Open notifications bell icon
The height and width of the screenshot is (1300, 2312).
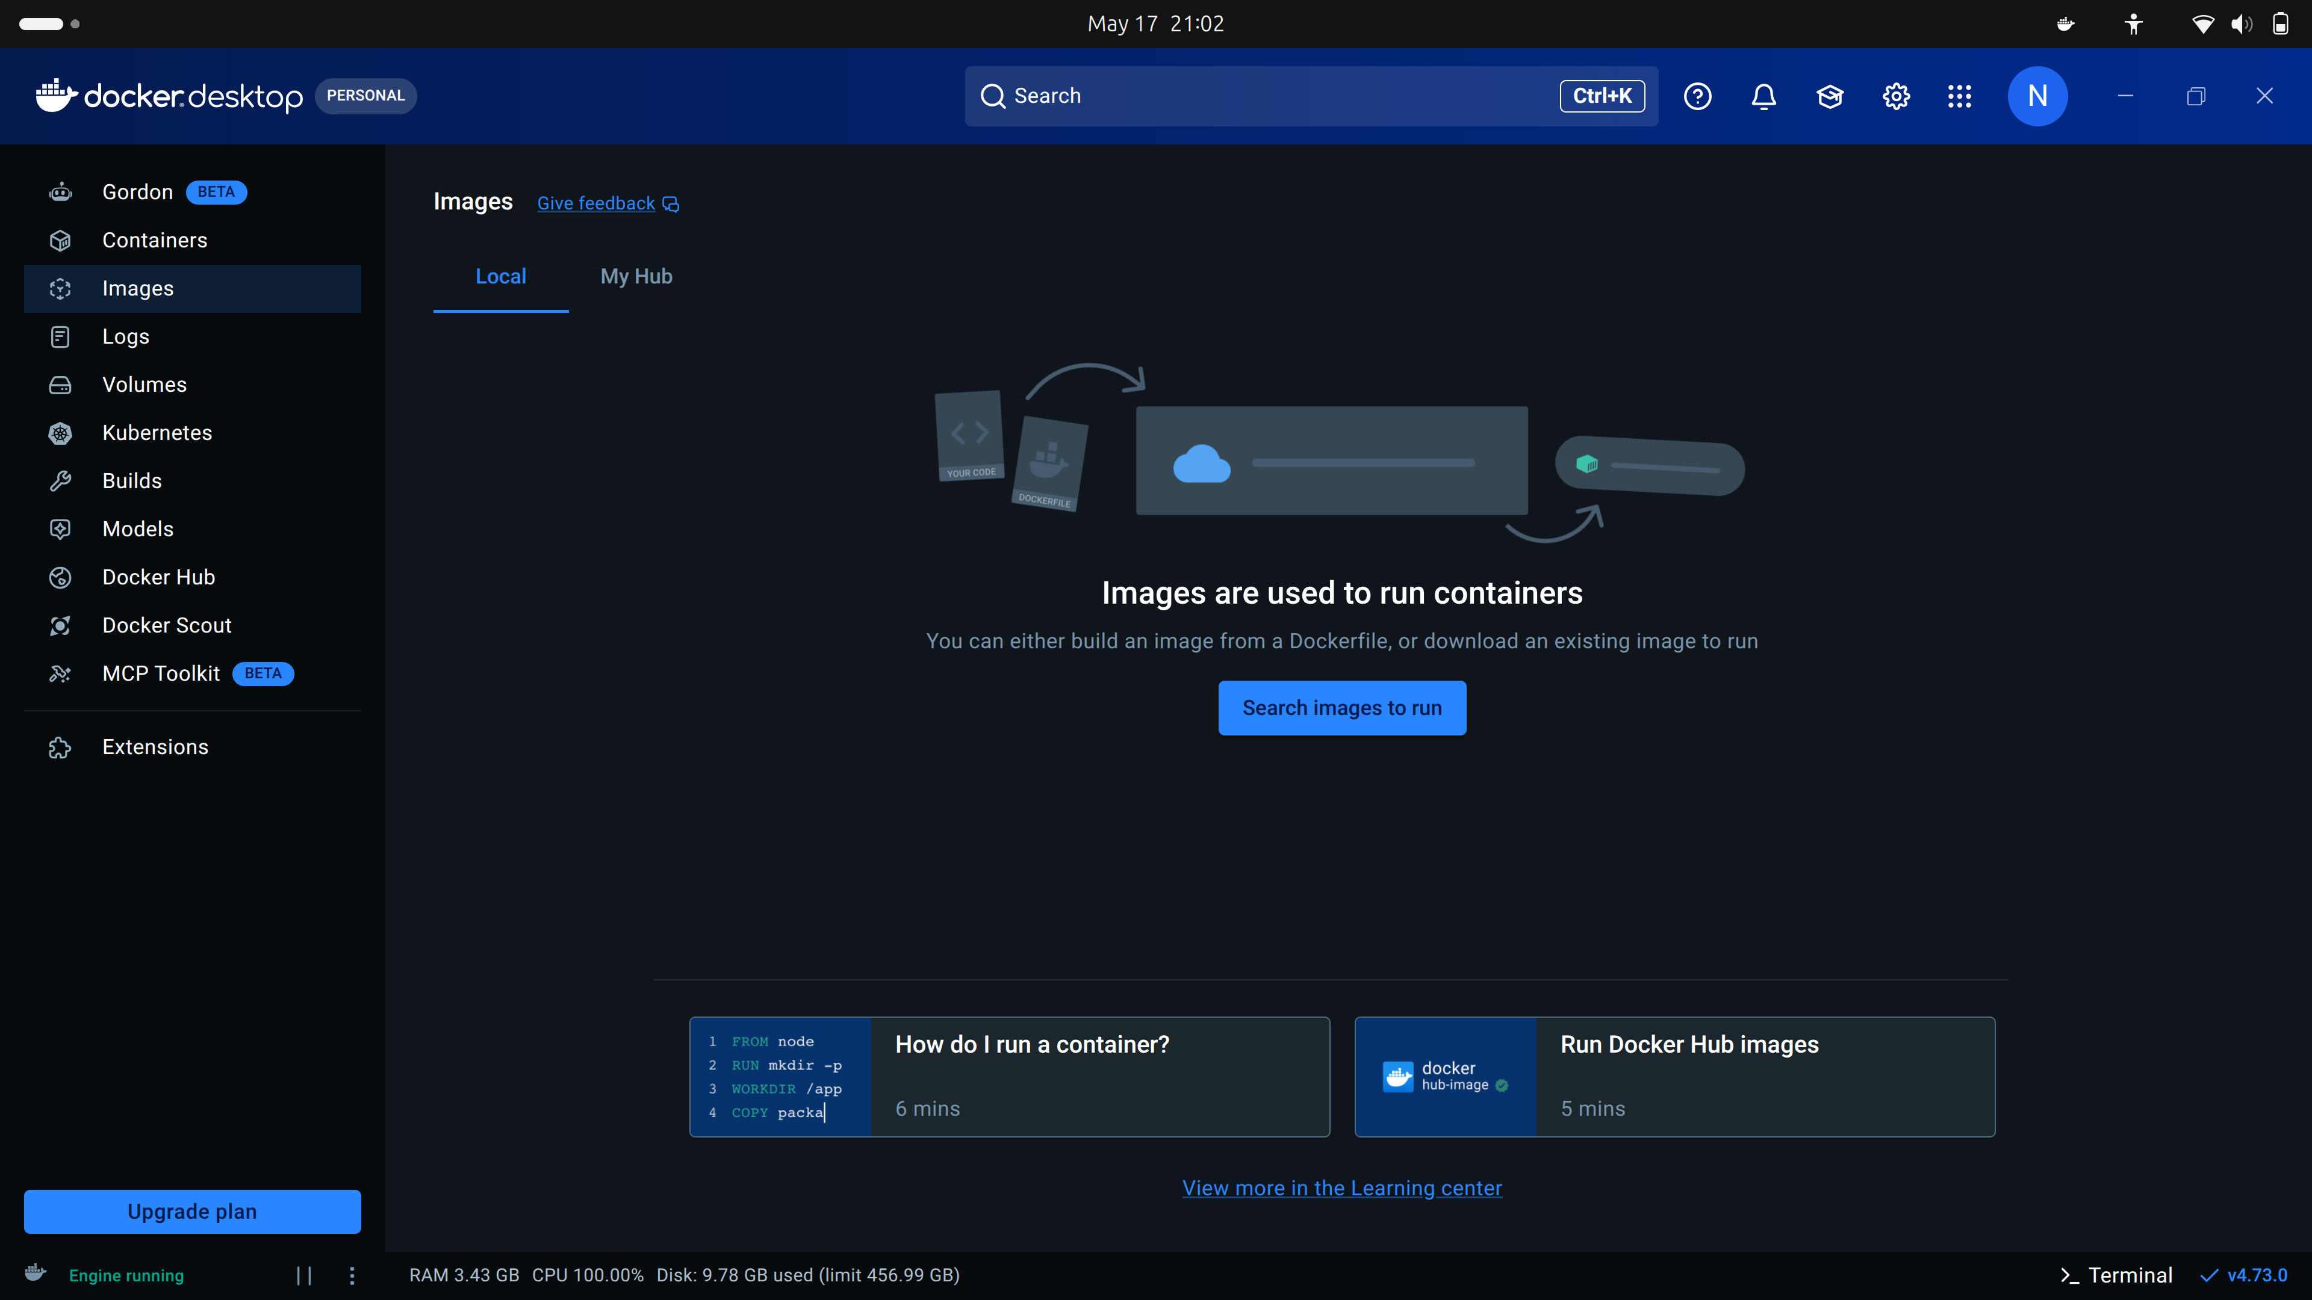coord(1764,96)
